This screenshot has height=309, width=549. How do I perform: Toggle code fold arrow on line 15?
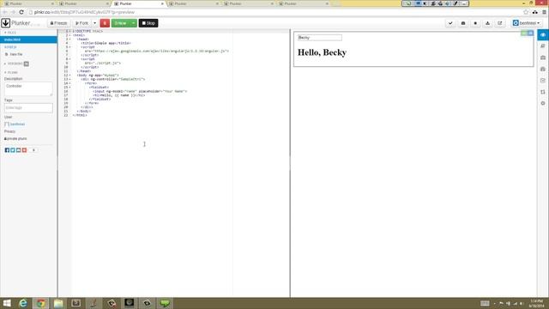[69, 88]
